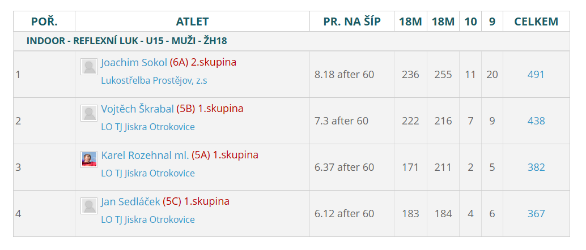View total score 438 details
The image size is (586, 250).
pos(536,121)
